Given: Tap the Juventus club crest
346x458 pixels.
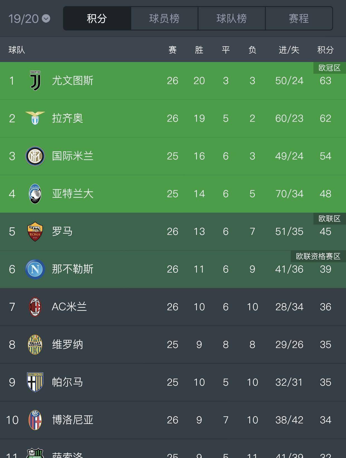Looking at the screenshot, I should coord(35,81).
